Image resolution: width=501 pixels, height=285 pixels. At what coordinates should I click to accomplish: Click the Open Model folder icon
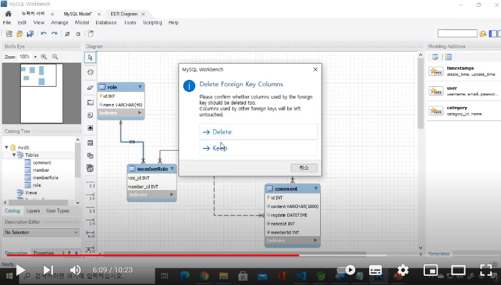point(20,34)
